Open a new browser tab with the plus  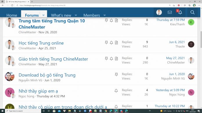point(32,2)
